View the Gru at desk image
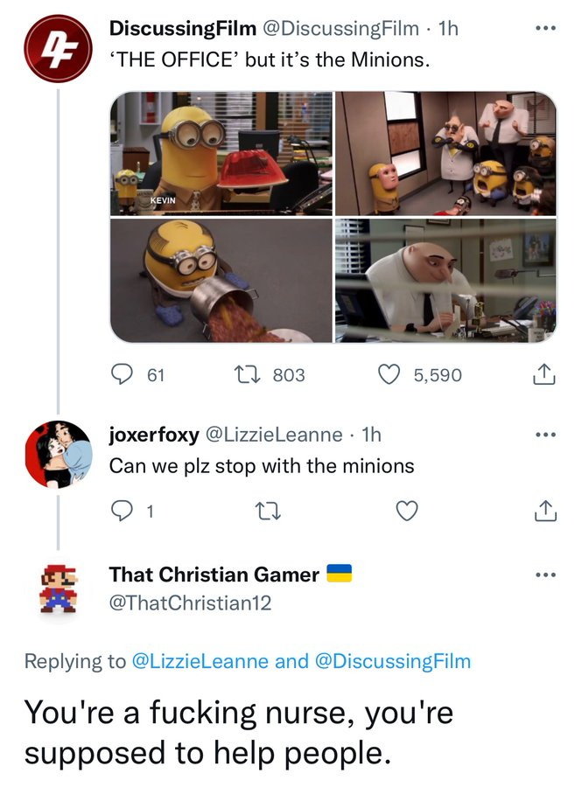 [x=445, y=280]
